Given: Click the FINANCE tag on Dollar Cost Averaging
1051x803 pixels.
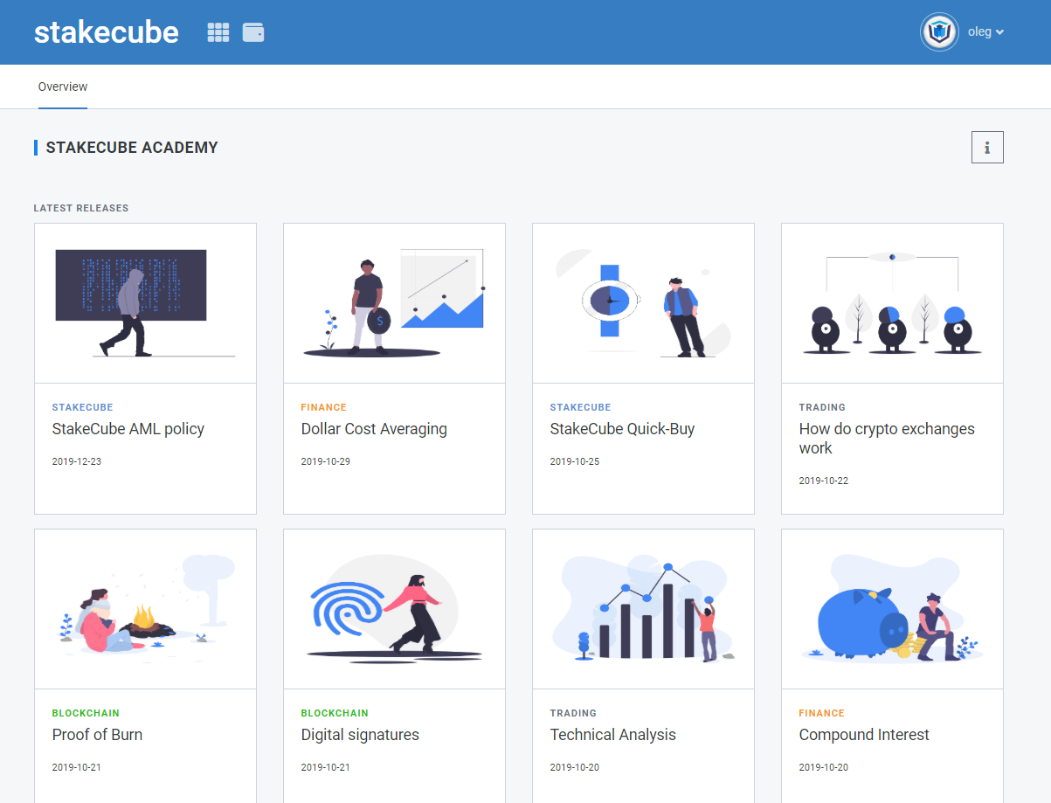Looking at the screenshot, I should pyautogui.click(x=324, y=407).
